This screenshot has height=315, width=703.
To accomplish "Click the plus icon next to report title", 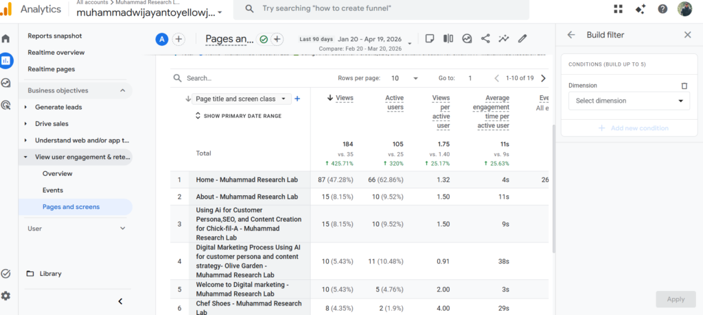I will 277,40.
